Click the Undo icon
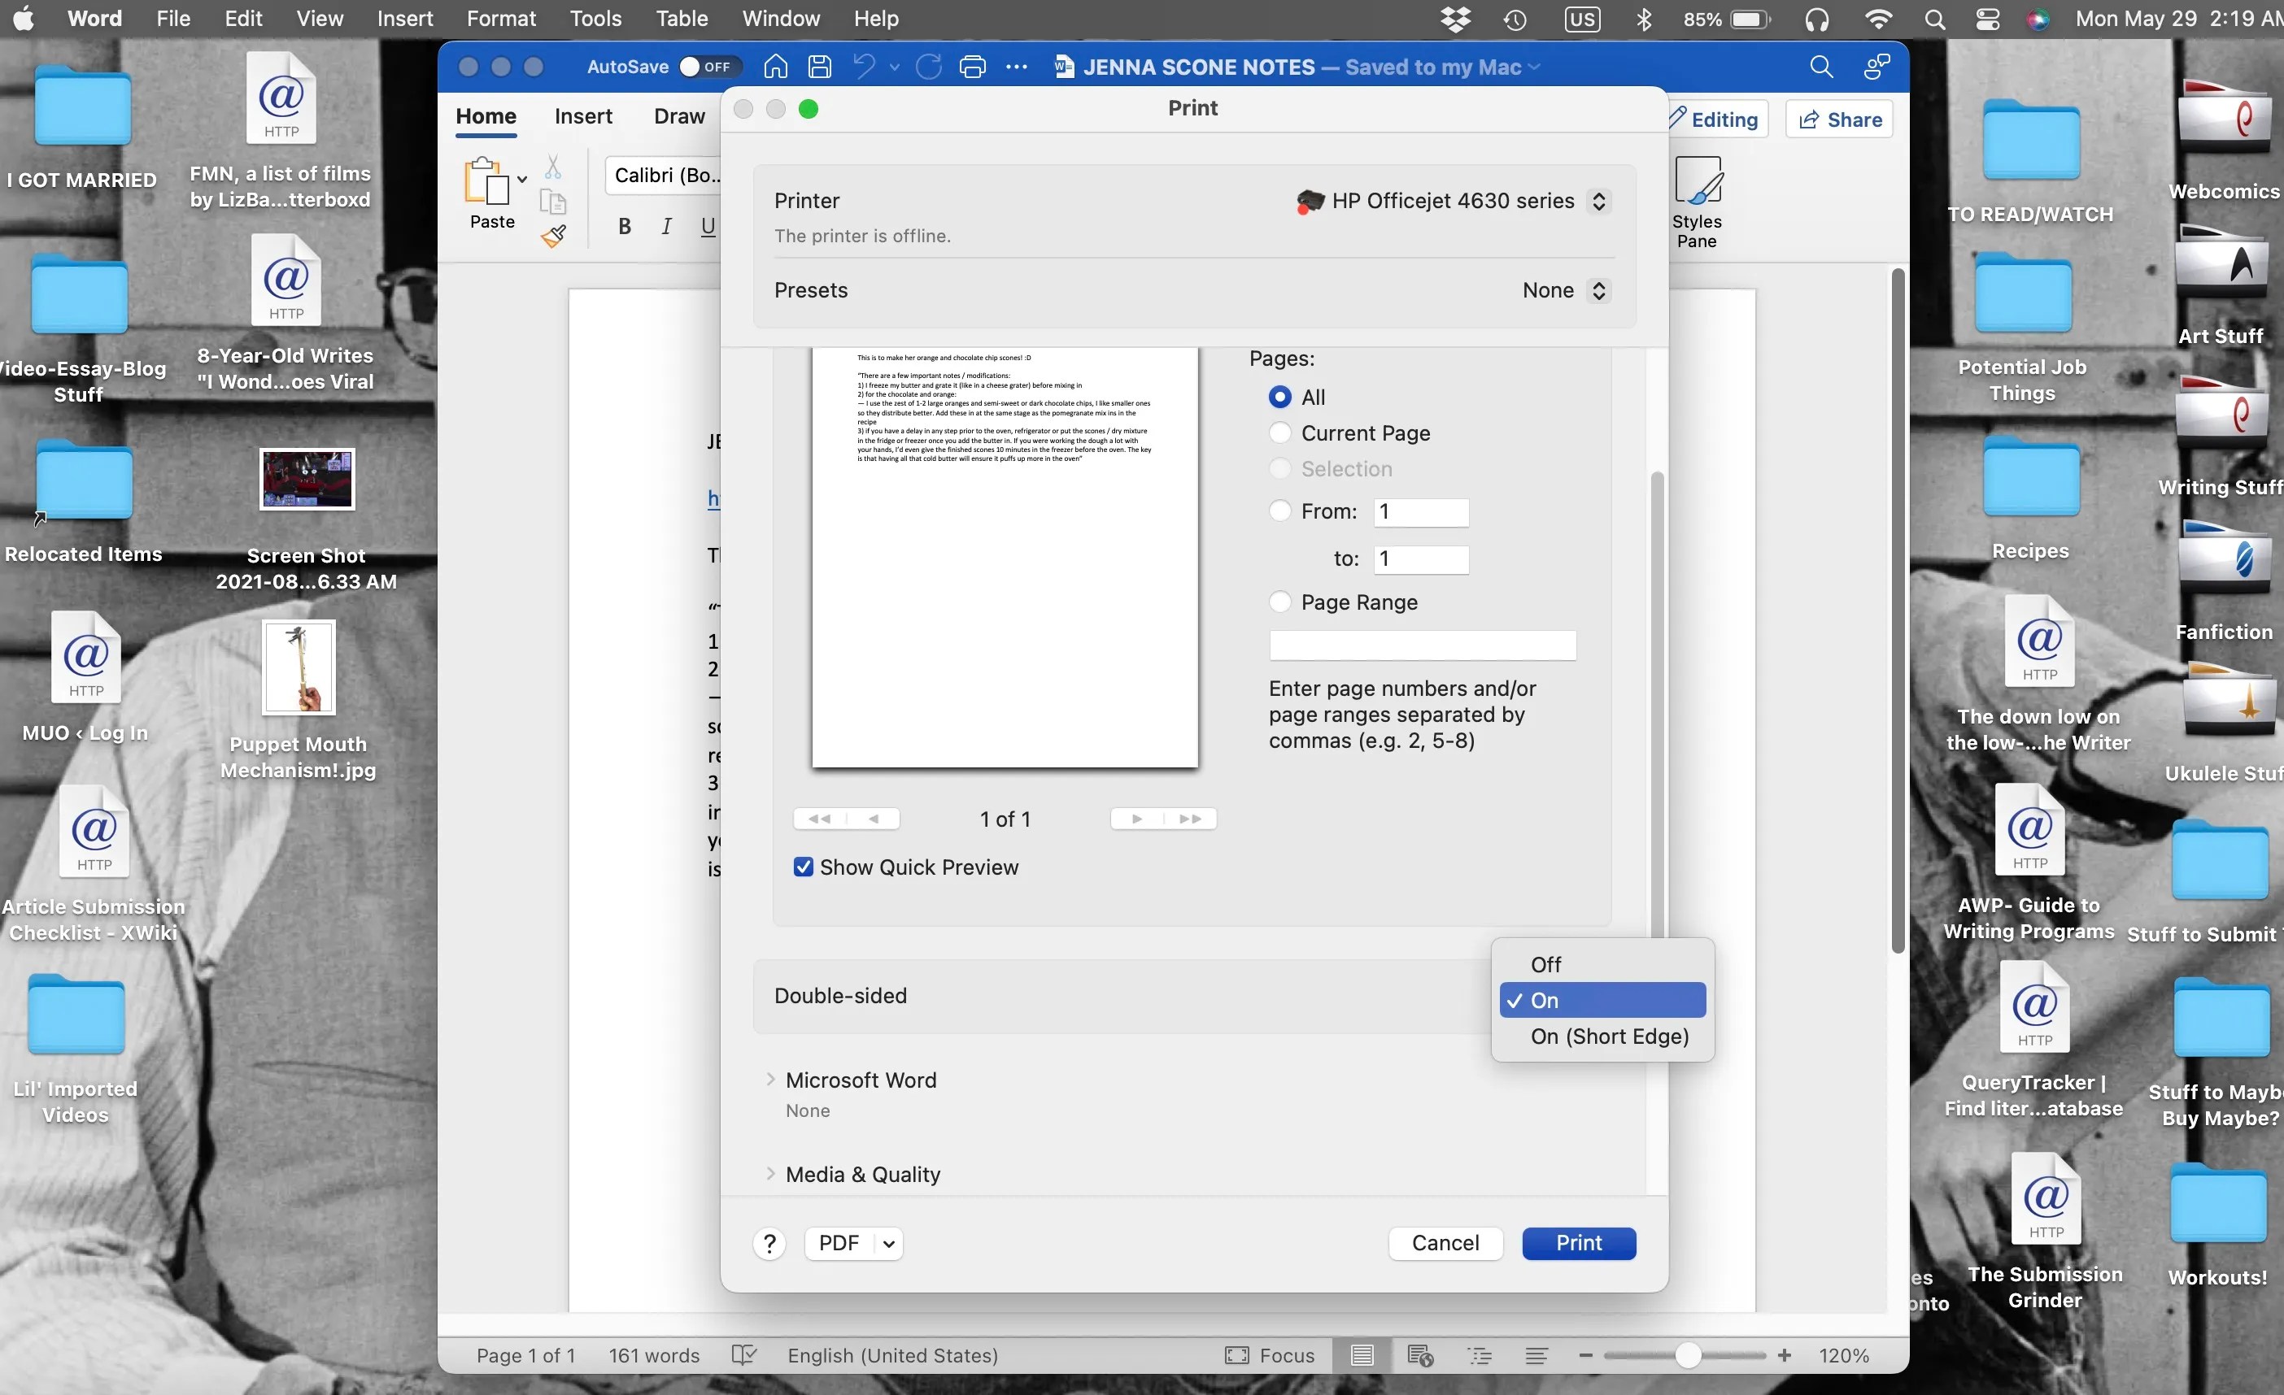The image size is (2284, 1395). tap(865, 66)
